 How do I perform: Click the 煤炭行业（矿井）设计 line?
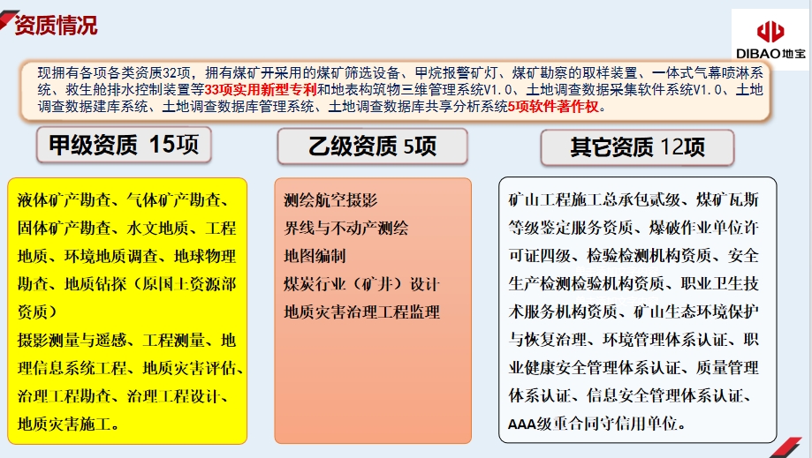(360, 284)
